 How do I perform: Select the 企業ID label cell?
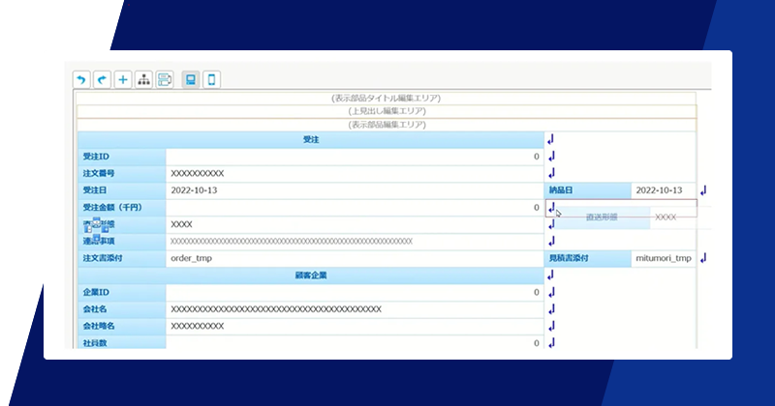coord(122,292)
